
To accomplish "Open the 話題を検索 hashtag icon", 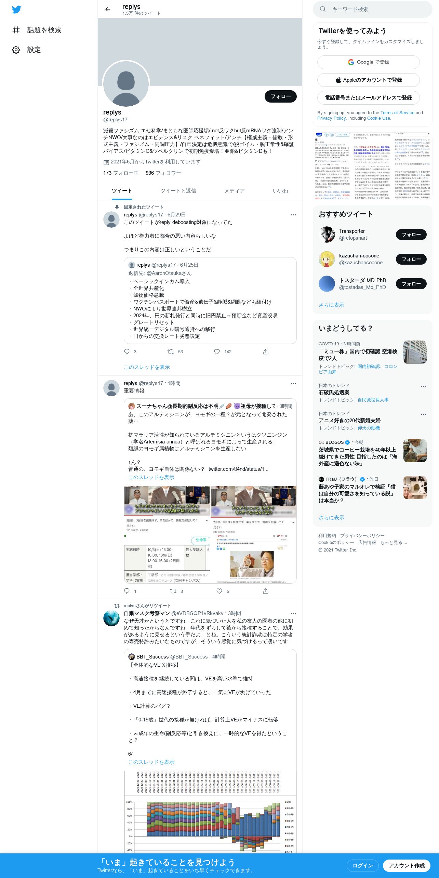I will pos(16,30).
